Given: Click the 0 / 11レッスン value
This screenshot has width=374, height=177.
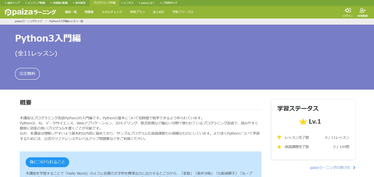Looking at the screenshot, I should pyautogui.click(x=337, y=137).
